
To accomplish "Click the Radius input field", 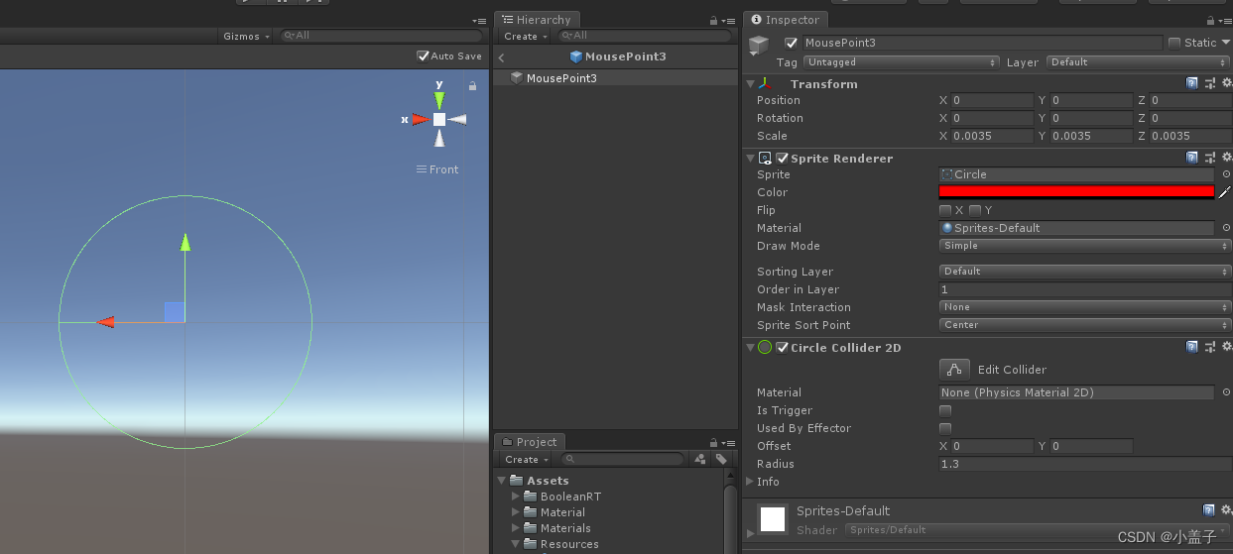I will 1084,464.
